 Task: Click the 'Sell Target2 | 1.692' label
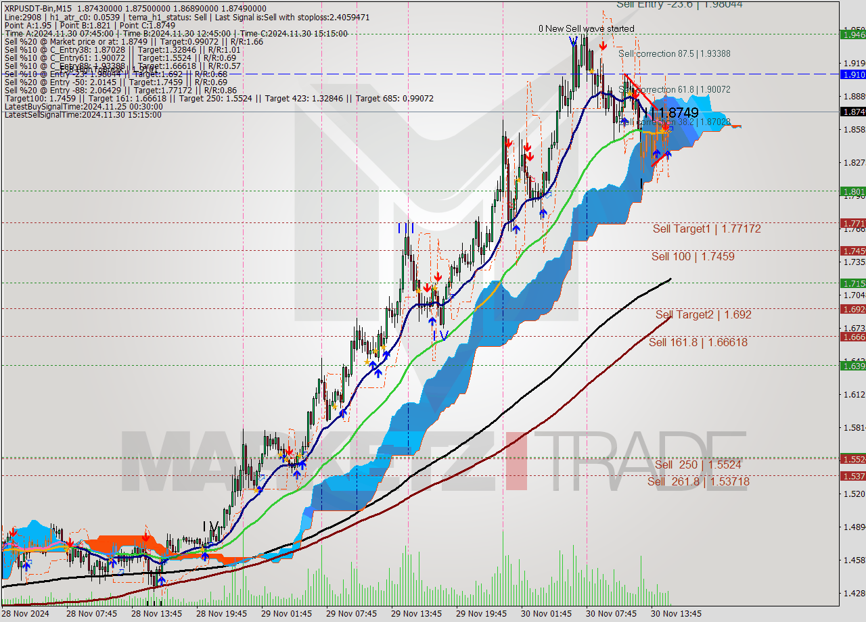(704, 315)
